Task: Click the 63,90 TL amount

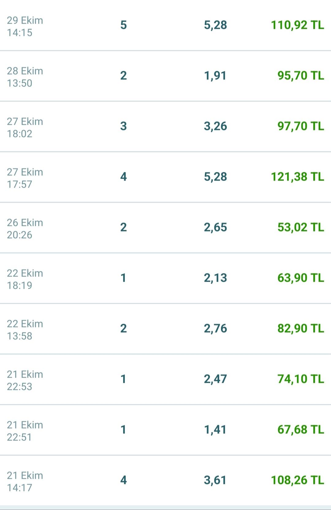Action: point(300,278)
